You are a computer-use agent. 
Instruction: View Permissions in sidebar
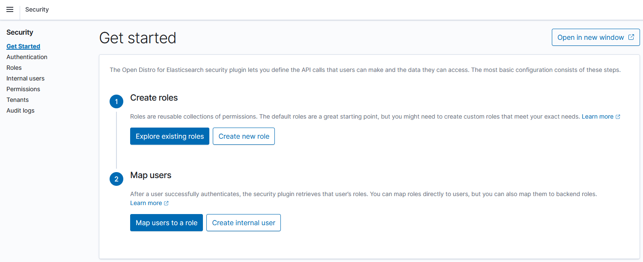click(x=23, y=89)
